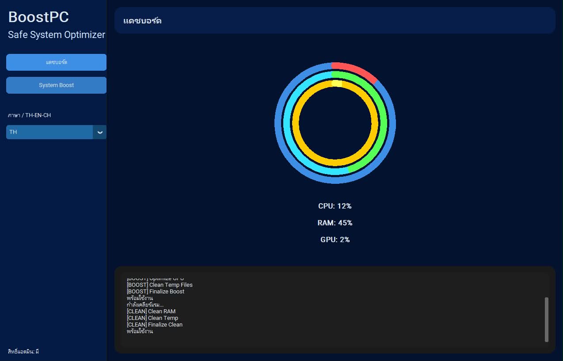Select the TH language combo box field
The width and height of the screenshot is (563, 361).
tap(56, 132)
